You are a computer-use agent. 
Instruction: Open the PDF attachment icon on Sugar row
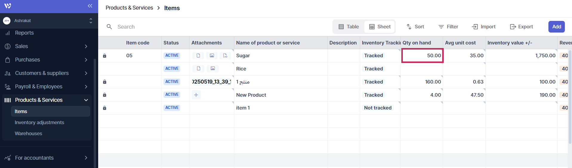pos(225,56)
